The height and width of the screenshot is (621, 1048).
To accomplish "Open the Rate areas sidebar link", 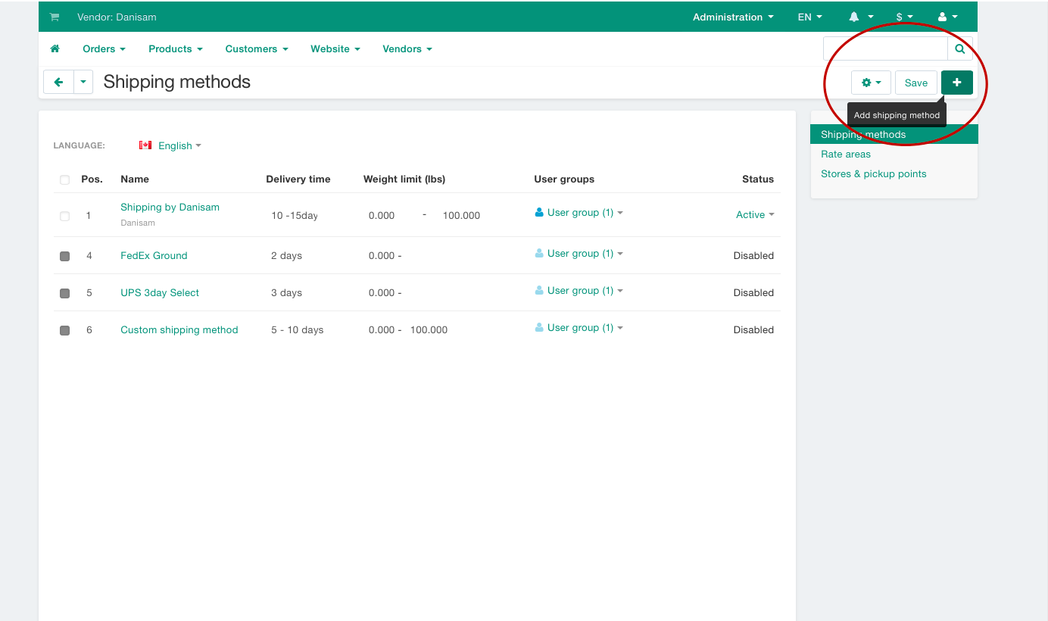I will (x=846, y=154).
